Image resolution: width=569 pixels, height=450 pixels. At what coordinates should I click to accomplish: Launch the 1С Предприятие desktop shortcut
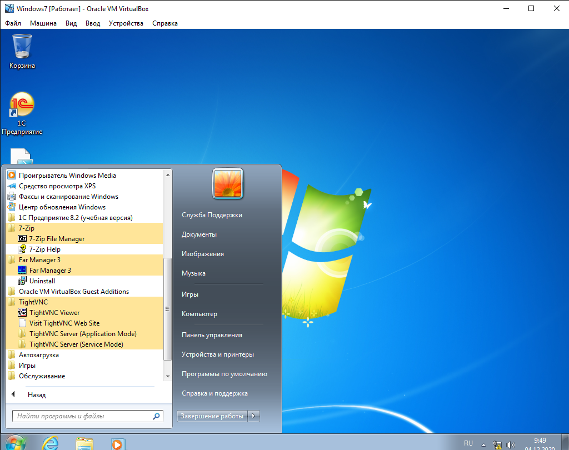click(22, 113)
